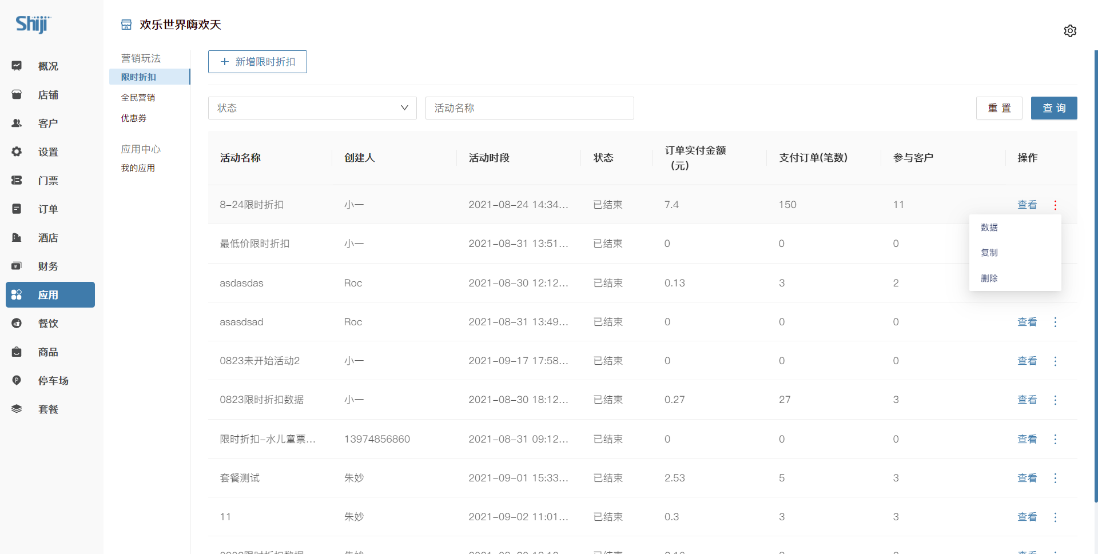Screen dimensions: 1098x554
Task: Click more-actions dots for 8-24限时折扣 row
Action: point(1055,205)
